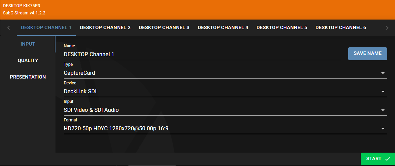Select the INPUT settings section
The image size is (395, 166).
pyautogui.click(x=28, y=44)
